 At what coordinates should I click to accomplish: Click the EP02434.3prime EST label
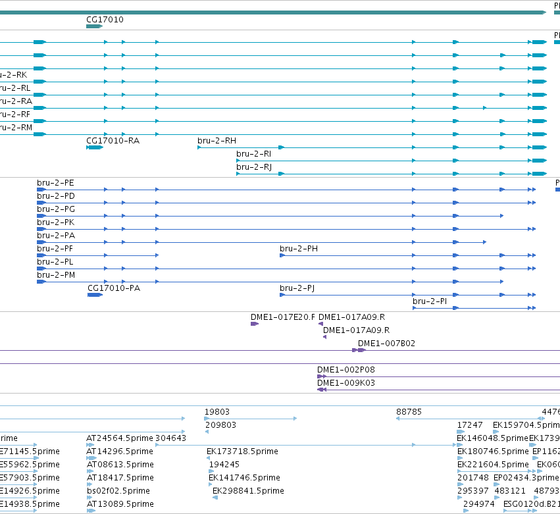pos(526,478)
